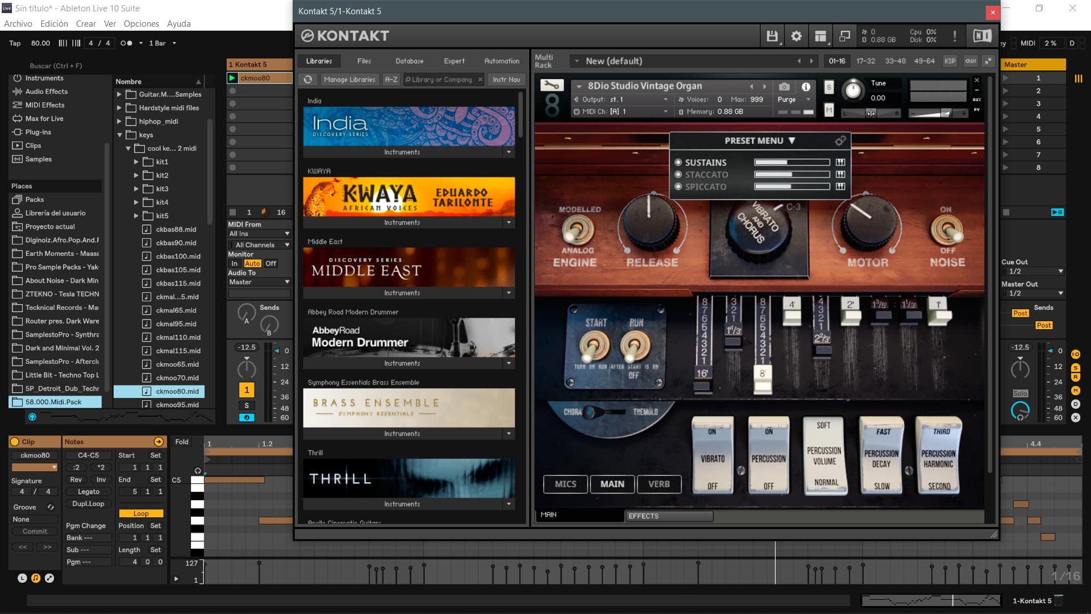Click Manage Libraries button
1091x614 pixels.
point(349,80)
